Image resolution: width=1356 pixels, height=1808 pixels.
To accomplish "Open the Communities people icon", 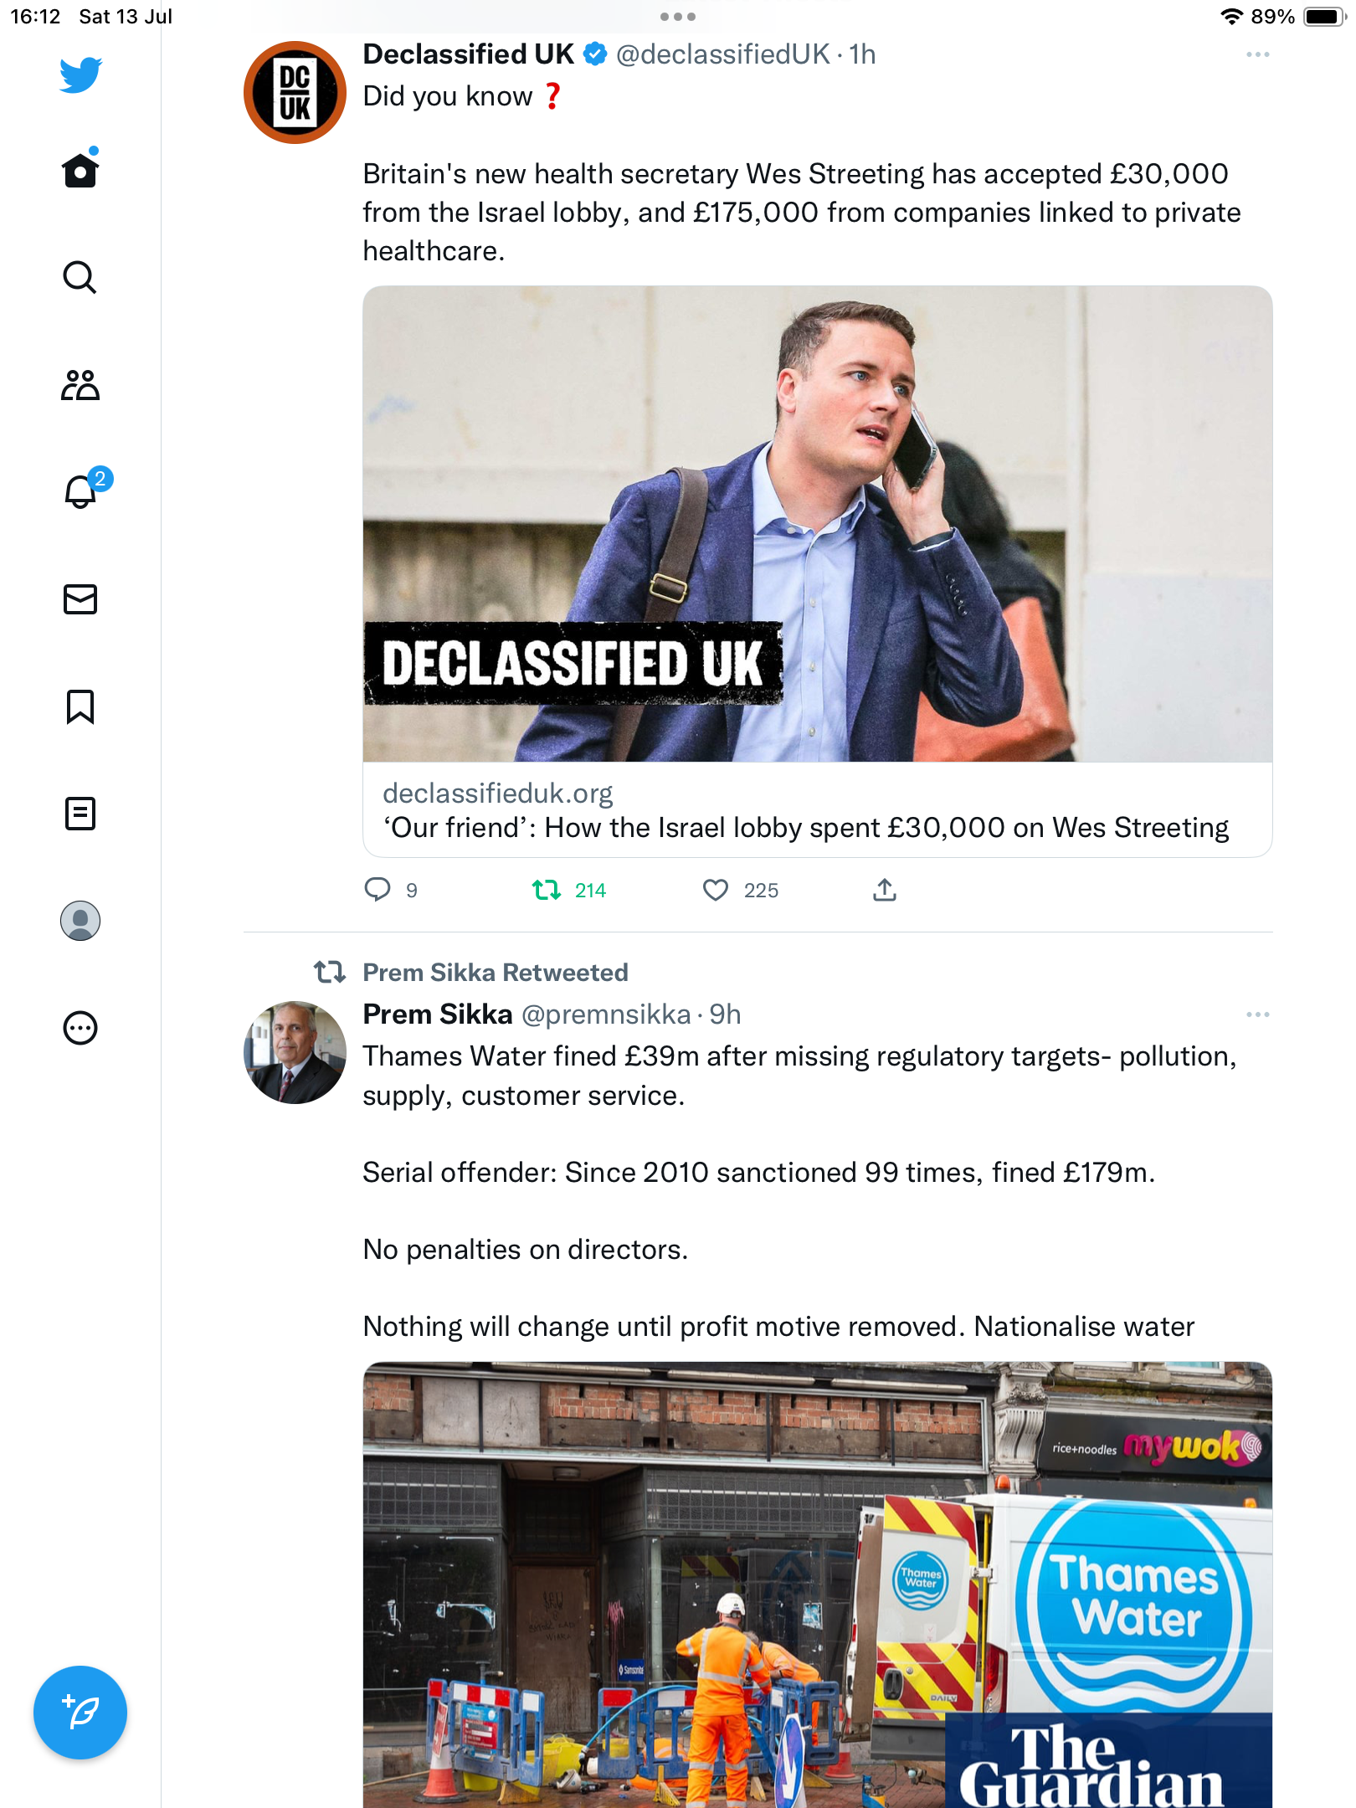I will click(80, 385).
